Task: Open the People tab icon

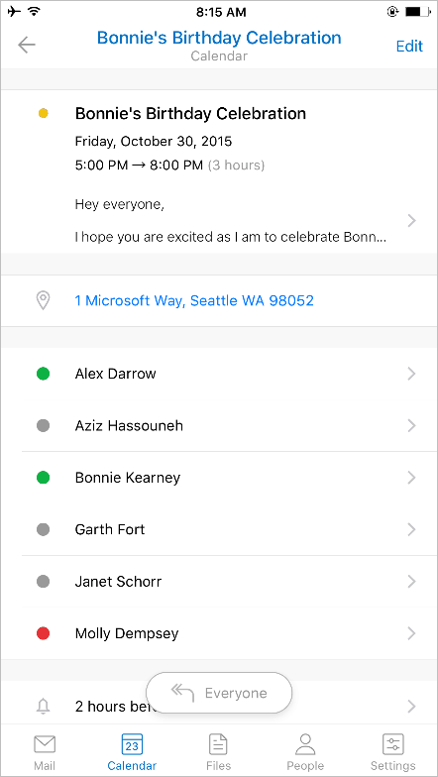Action: 305,744
